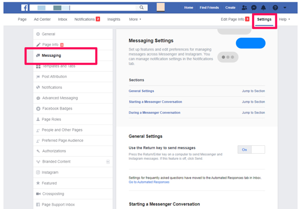The image size is (299, 209).
Task: Open General settings in sidebar
Action: [73, 34]
